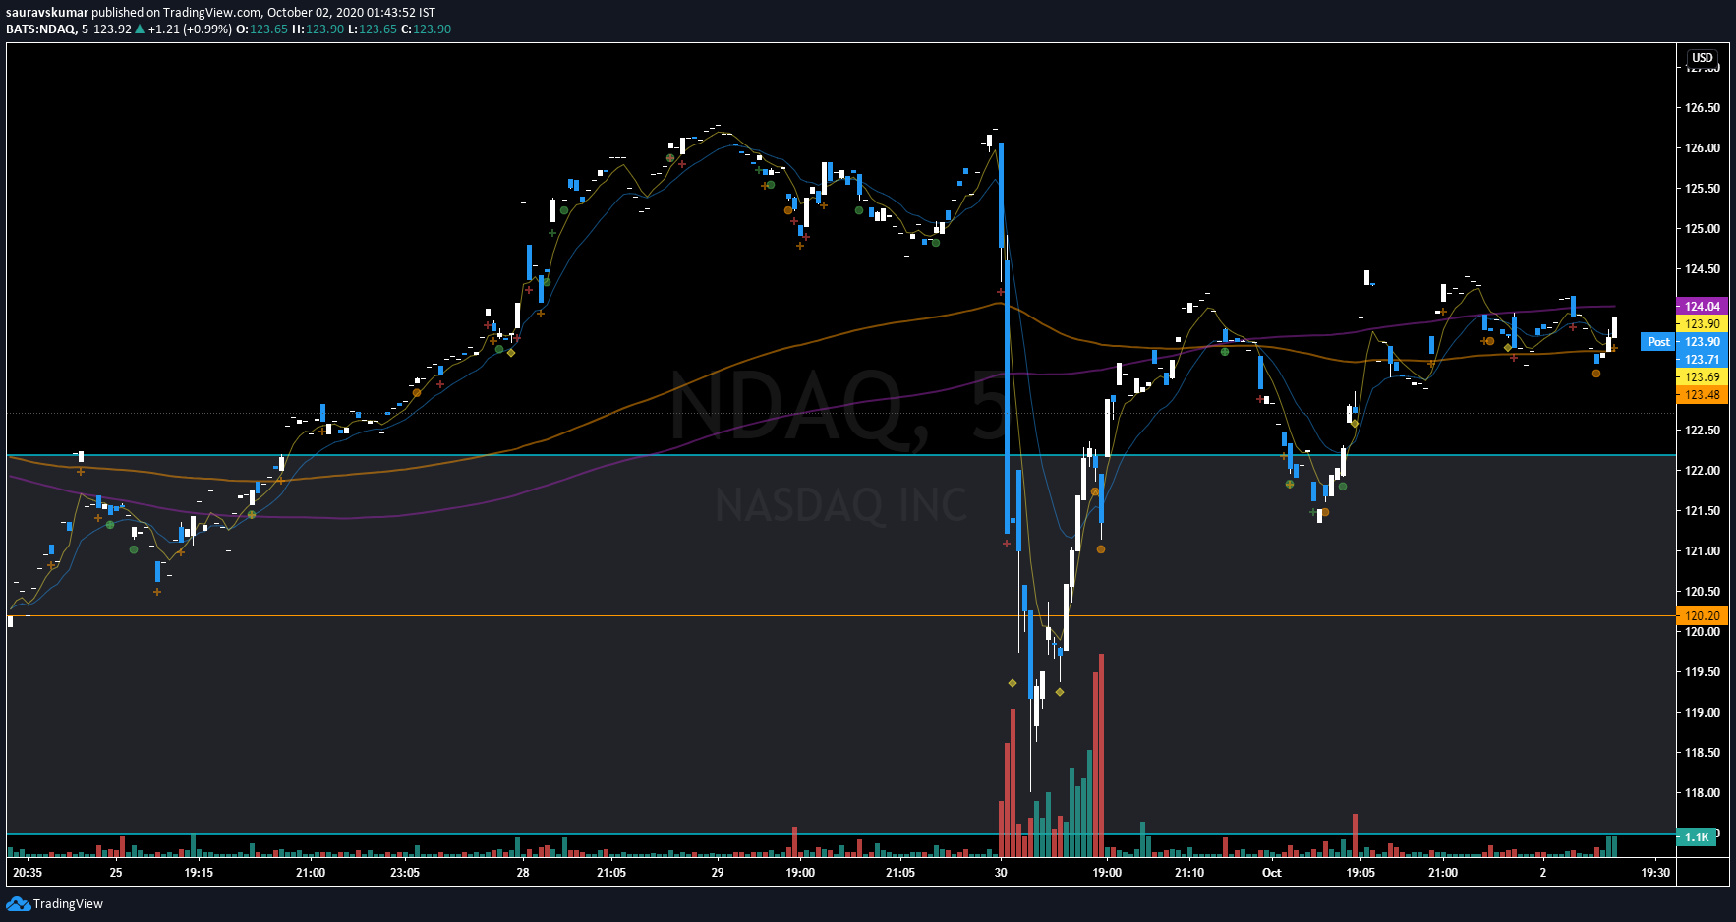This screenshot has height=922, width=1736.
Task: Click the 121.00 price axis label
Action: (x=1703, y=551)
